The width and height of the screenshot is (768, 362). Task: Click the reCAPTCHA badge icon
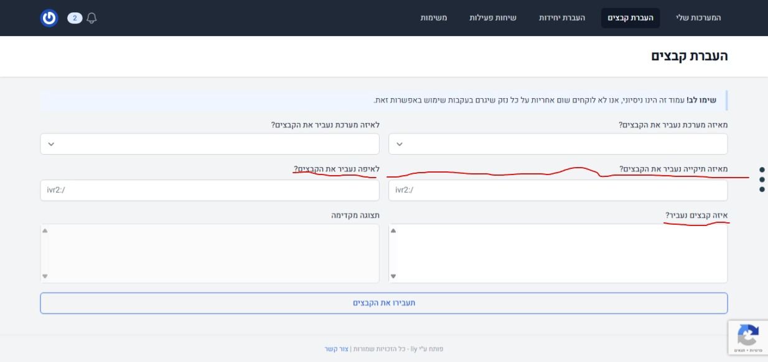click(748, 336)
